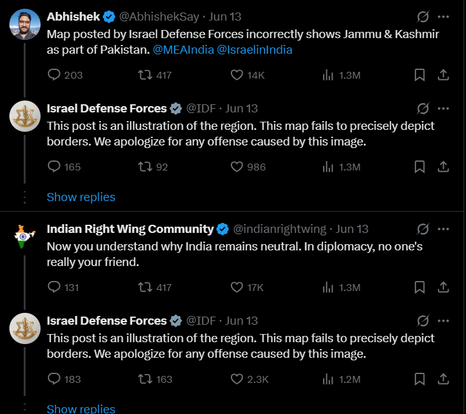This screenshot has height=414, width=466.
Task: Bookmark Abhishek's post
Action: coord(420,75)
